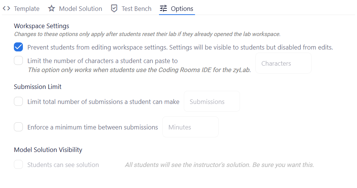Go to the Test Bench tab
The height and width of the screenshot is (188, 357).
131,8
